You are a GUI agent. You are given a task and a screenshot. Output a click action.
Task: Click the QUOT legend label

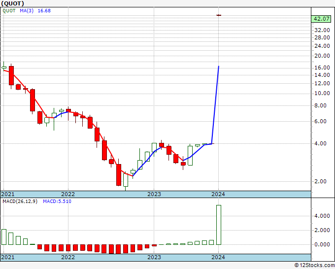[9, 10]
